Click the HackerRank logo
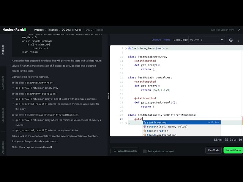The width and height of the screenshot is (243, 182). pyautogui.click(x=14, y=30)
